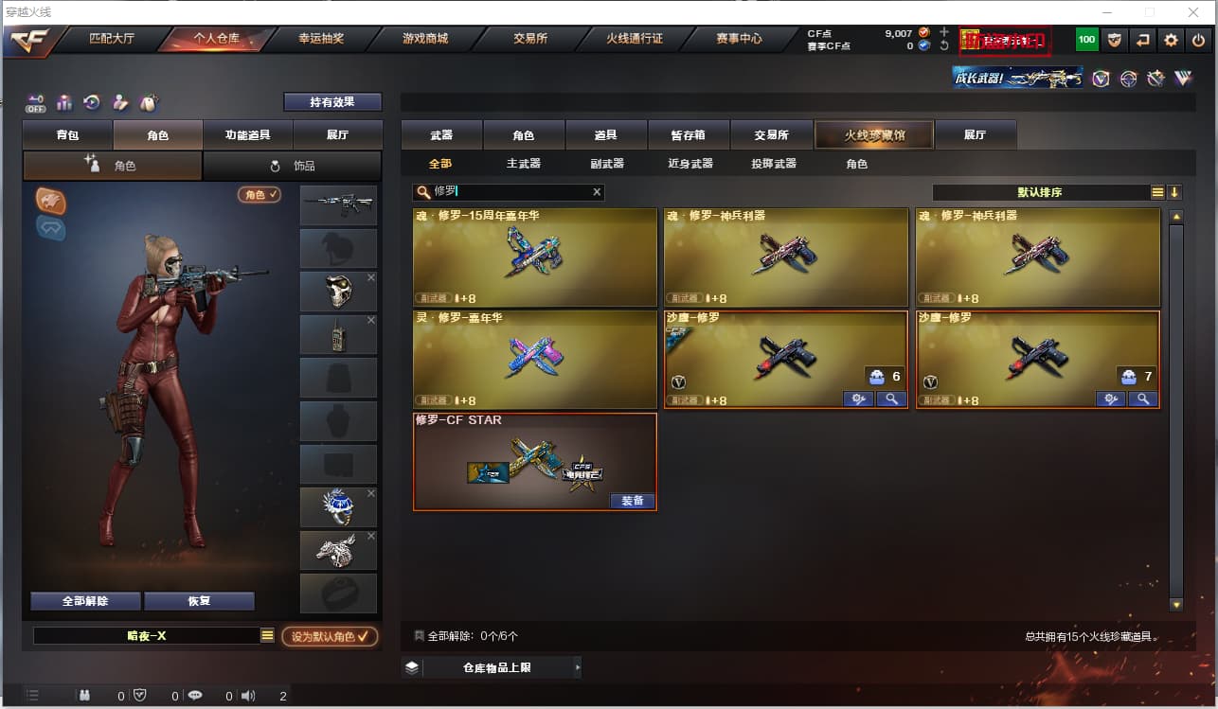Image resolution: width=1218 pixels, height=709 pixels.
Task: Click the 设为默认角色 button
Action: [330, 636]
